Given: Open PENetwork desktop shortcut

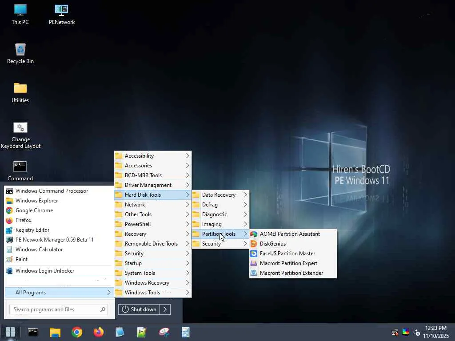Looking at the screenshot, I should click(61, 15).
